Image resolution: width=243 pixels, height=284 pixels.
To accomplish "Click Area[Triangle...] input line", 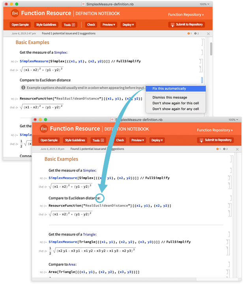I will point(94,272).
